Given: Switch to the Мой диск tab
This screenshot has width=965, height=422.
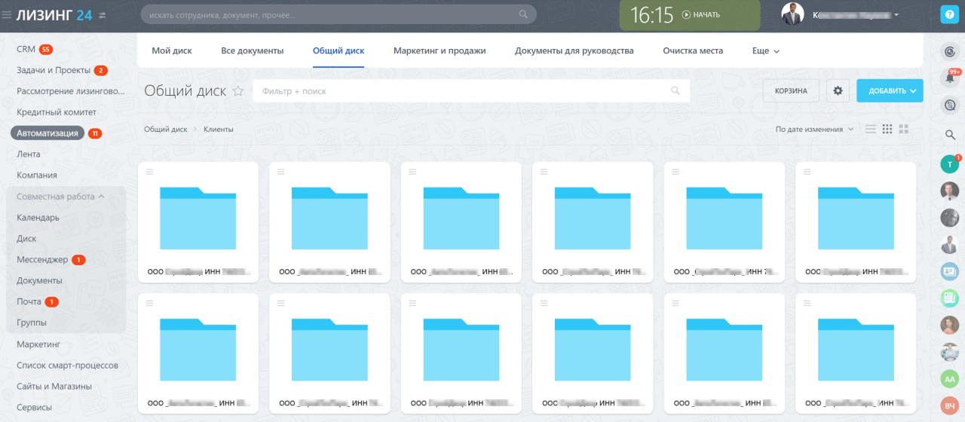Looking at the screenshot, I should coord(172,50).
